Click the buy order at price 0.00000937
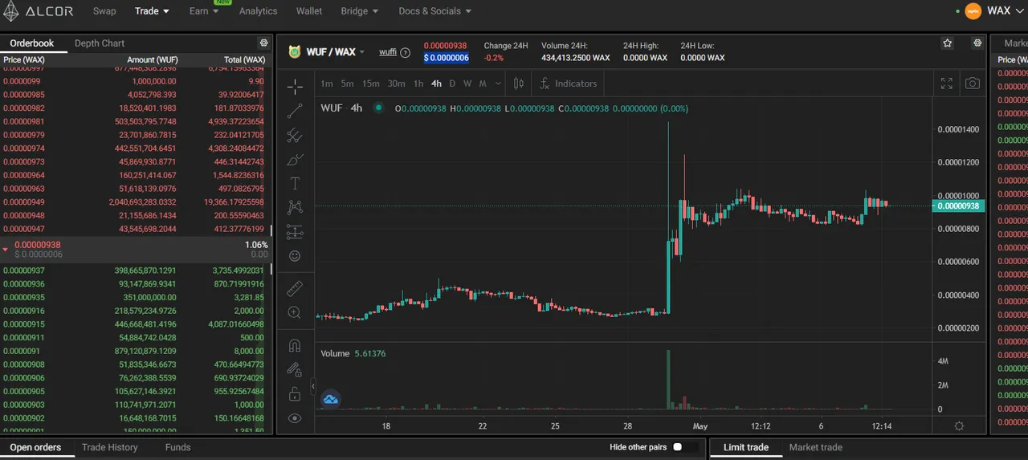This screenshot has height=460, width=1028. pyautogui.click(x=135, y=271)
